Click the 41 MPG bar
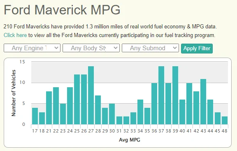This screenshot has width=237, height=151. (189, 104)
